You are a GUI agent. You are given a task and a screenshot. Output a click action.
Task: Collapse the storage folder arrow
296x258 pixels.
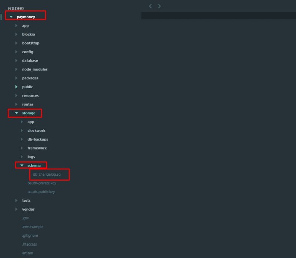point(17,113)
